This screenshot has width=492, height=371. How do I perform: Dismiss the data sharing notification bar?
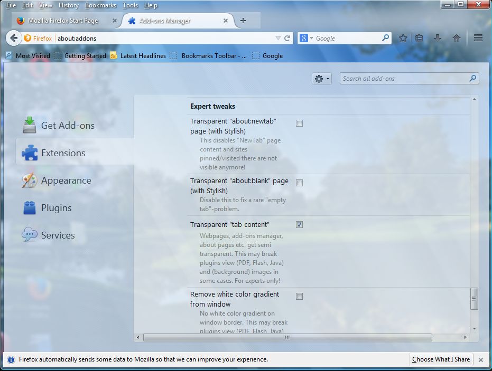click(481, 360)
